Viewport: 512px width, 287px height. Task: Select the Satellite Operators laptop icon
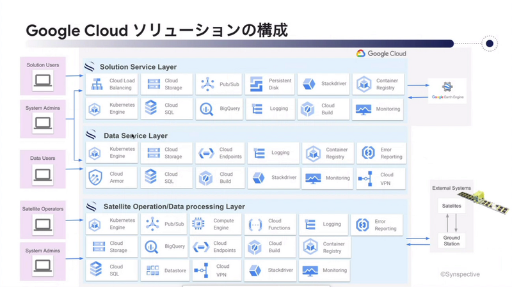point(43,225)
